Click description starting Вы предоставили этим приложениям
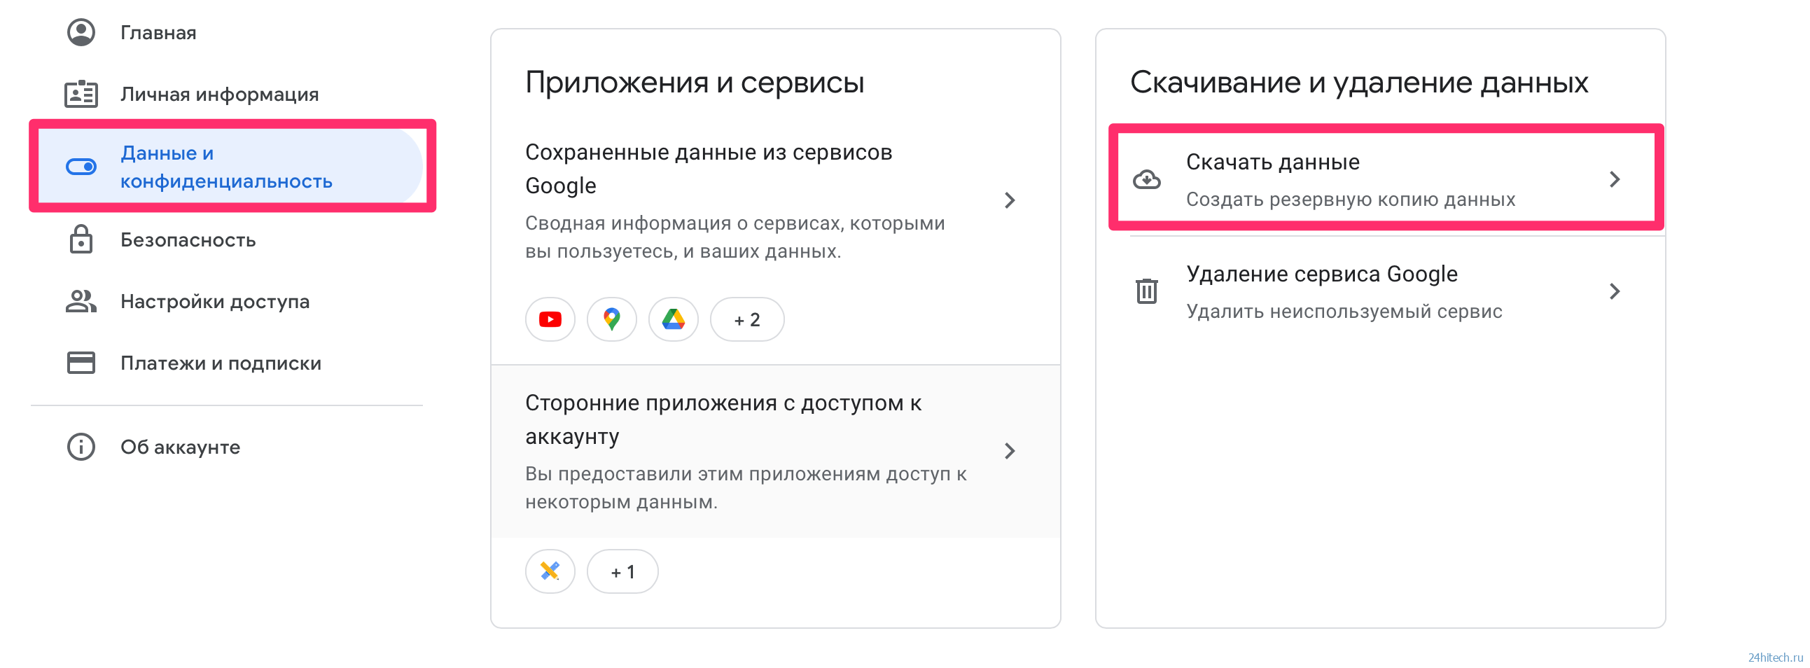The width and height of the screenshot is (1810, 668). click(x=746, y=488)
